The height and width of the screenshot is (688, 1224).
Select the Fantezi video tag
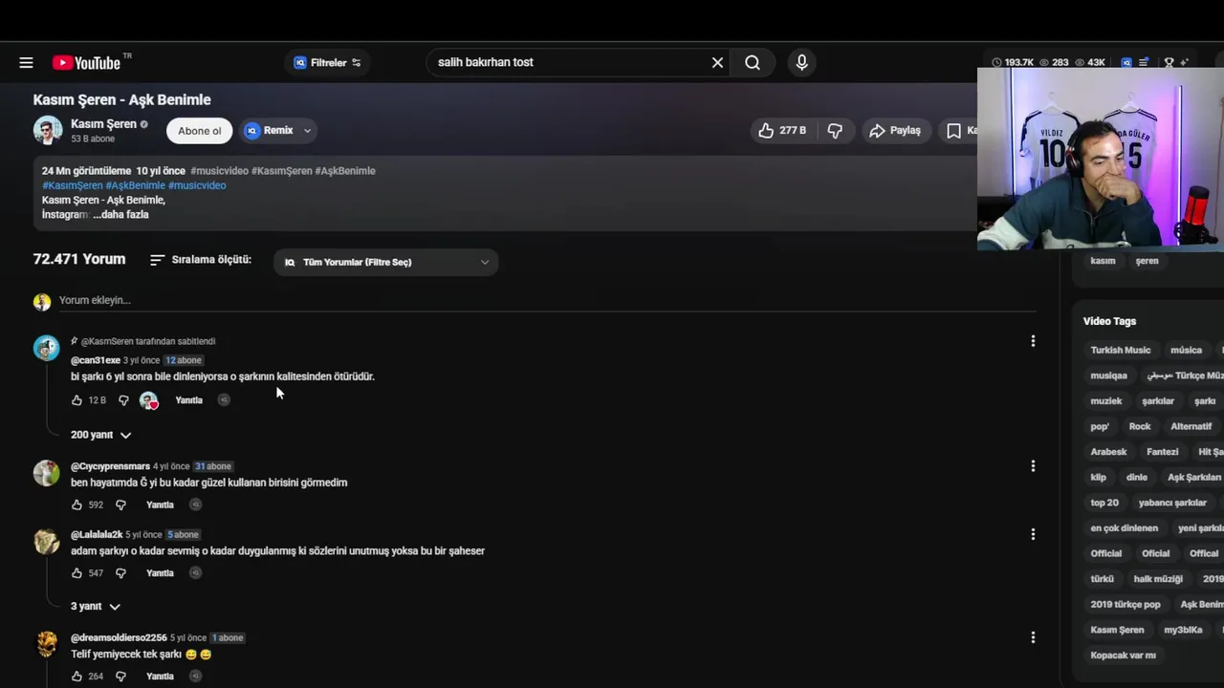[x=1163, y=452]
